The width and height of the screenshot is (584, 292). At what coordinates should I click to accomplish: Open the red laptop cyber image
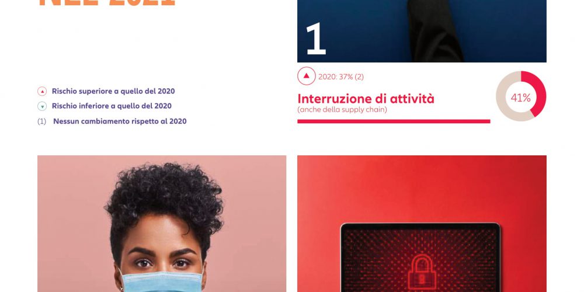(422, 224)
